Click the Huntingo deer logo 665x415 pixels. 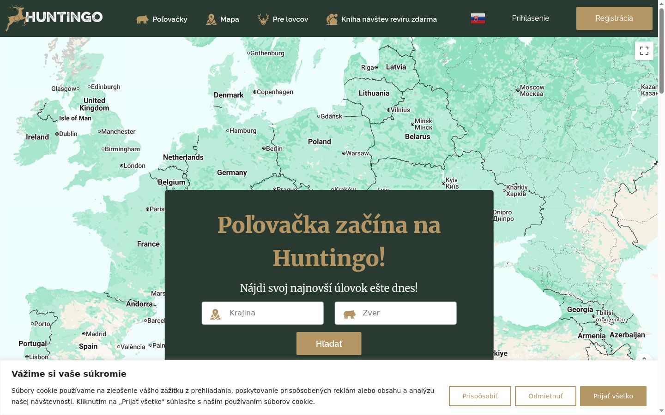coord(54,18)
